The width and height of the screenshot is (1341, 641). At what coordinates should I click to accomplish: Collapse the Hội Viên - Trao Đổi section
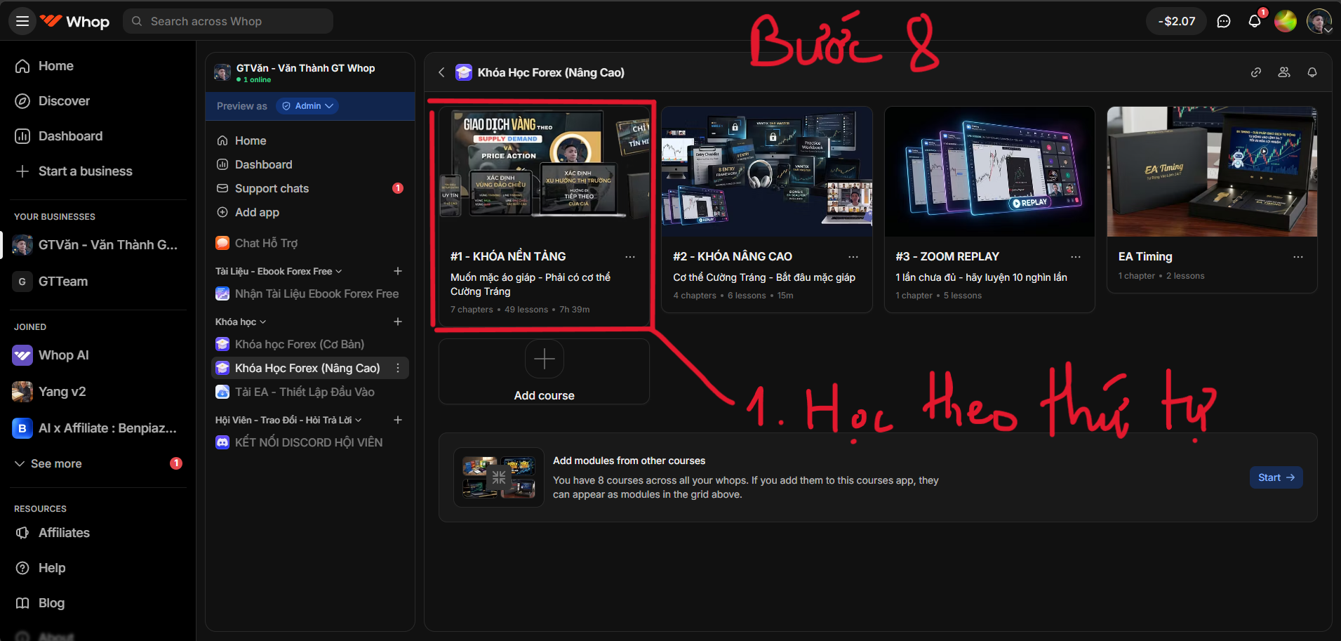(288, 420)
